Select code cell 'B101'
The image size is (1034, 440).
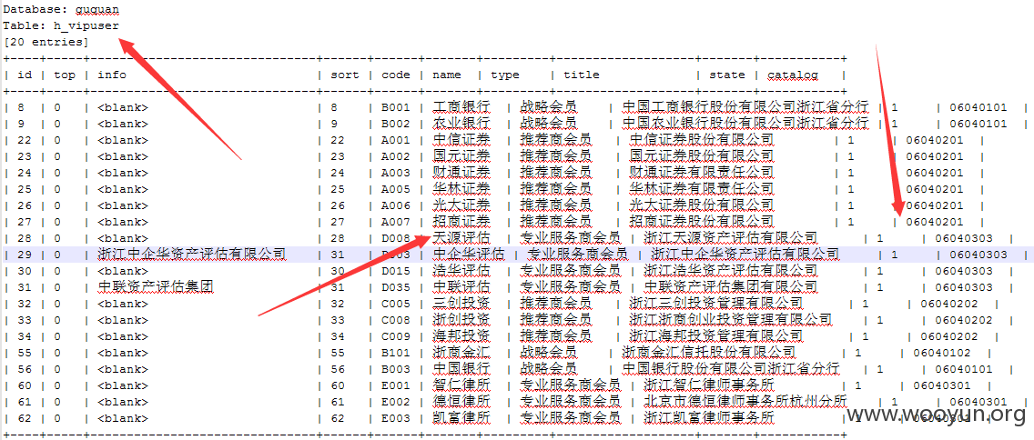coord(396,353)
